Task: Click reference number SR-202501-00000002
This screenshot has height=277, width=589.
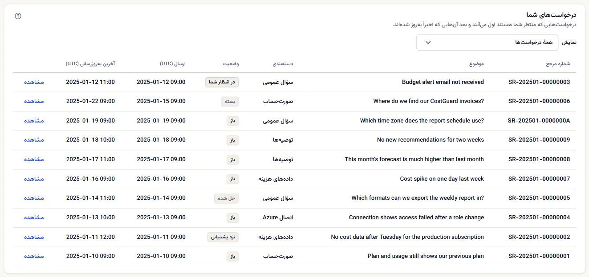Action: [539, 237]
